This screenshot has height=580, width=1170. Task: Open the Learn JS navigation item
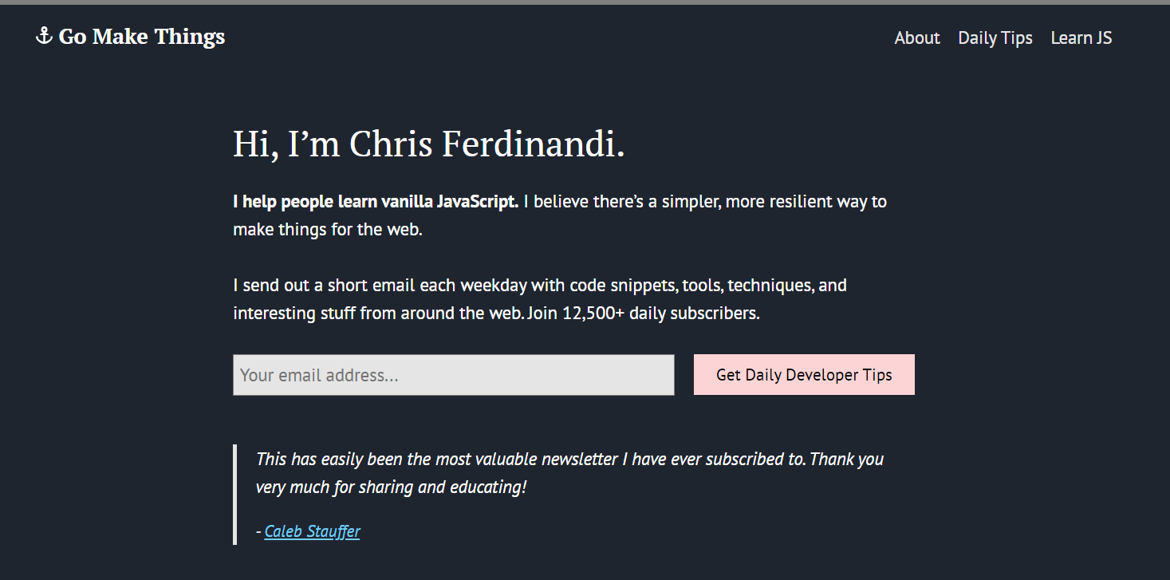point(1081,37)
